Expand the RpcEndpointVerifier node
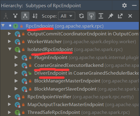The height and width of the screenshot is (116, 140). coord(10,97)
